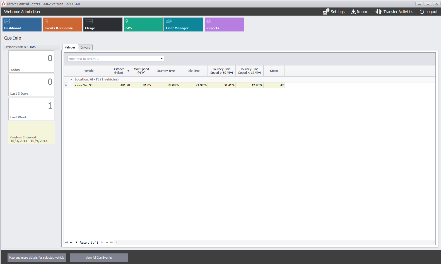
Task: Click View All Gps Events button
Action: pos(99,258)
